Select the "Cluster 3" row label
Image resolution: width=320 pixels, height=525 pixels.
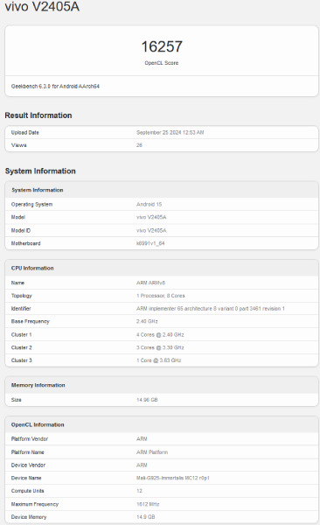22,360
